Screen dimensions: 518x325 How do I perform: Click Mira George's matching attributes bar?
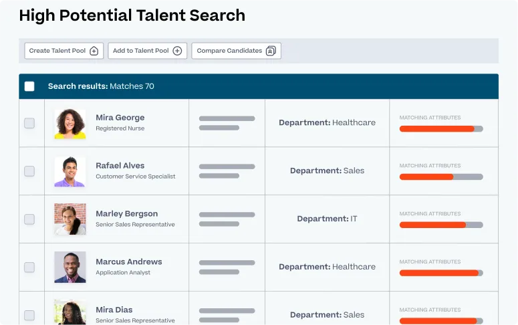pos(441,128)
